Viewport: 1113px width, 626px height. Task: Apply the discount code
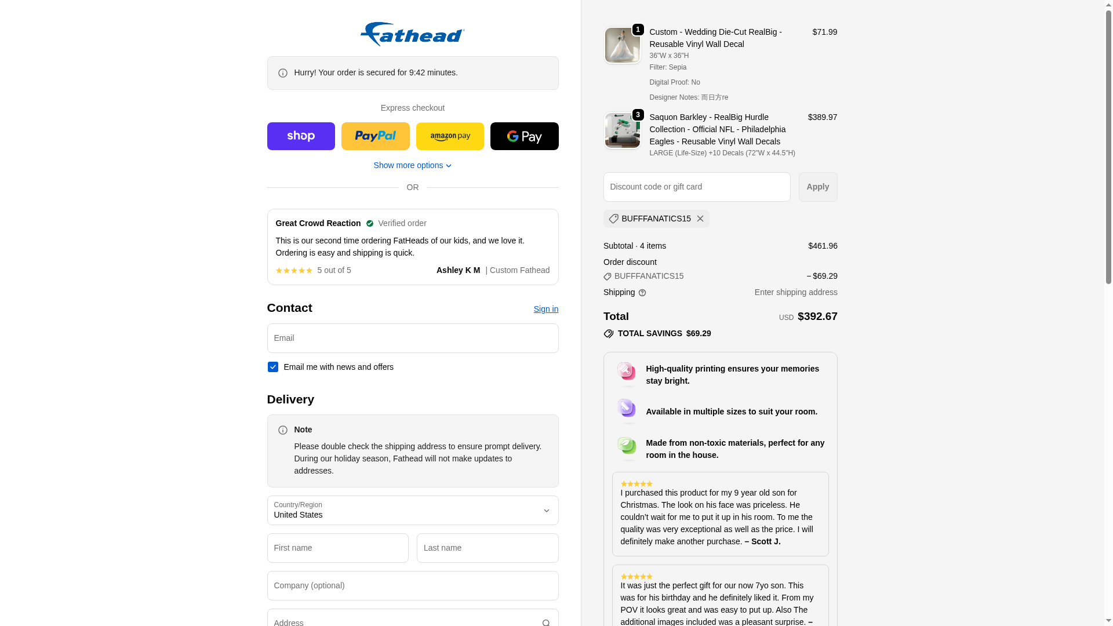[x=817, y=187]
